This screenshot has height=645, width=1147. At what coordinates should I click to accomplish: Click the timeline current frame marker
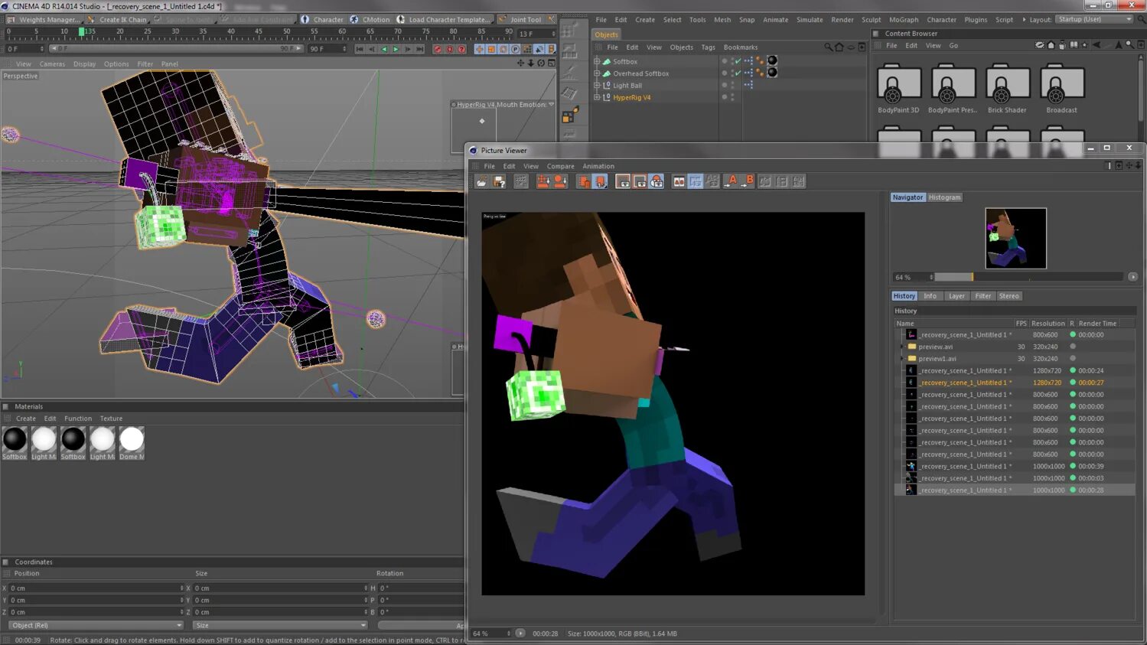tap(82, 31)
